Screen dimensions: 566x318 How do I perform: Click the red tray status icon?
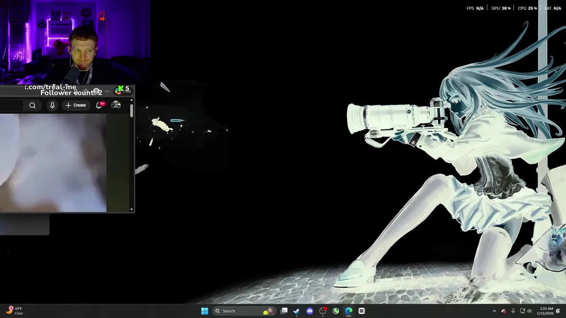point(504,311)
